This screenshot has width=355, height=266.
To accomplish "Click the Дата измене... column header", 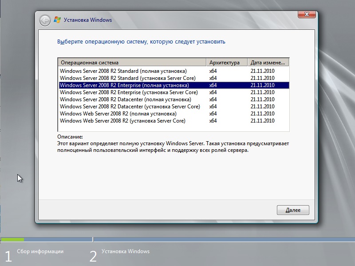I will (268, 63).
